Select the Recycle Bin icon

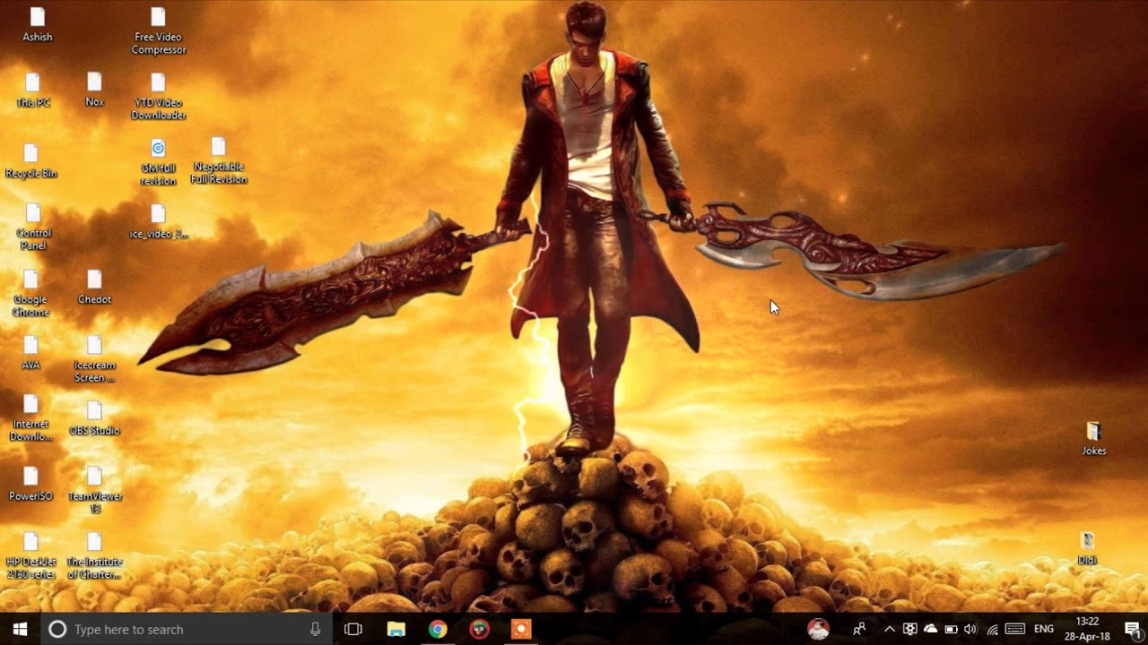click(x=31, y=161)
